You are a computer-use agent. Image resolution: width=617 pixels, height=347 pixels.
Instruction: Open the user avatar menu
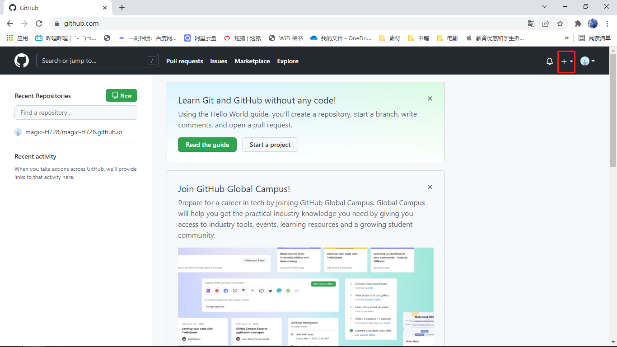(x=588, y=61)
